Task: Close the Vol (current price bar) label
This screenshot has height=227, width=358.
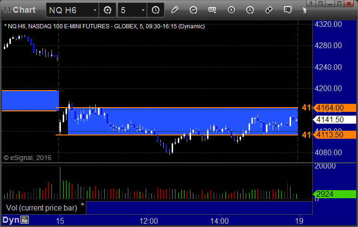Action: (x=83, y=204)
